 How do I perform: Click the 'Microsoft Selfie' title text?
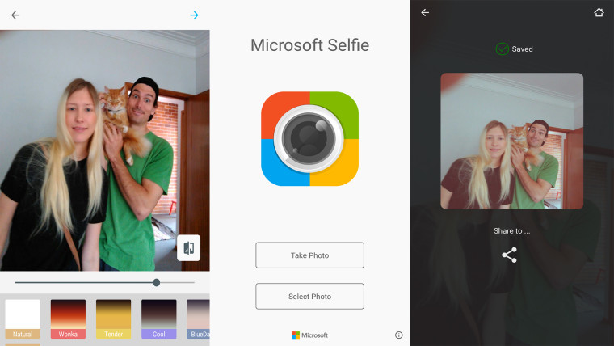tap(309, 45)
